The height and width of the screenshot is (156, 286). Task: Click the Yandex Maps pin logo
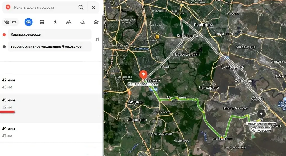pos(8,8)
